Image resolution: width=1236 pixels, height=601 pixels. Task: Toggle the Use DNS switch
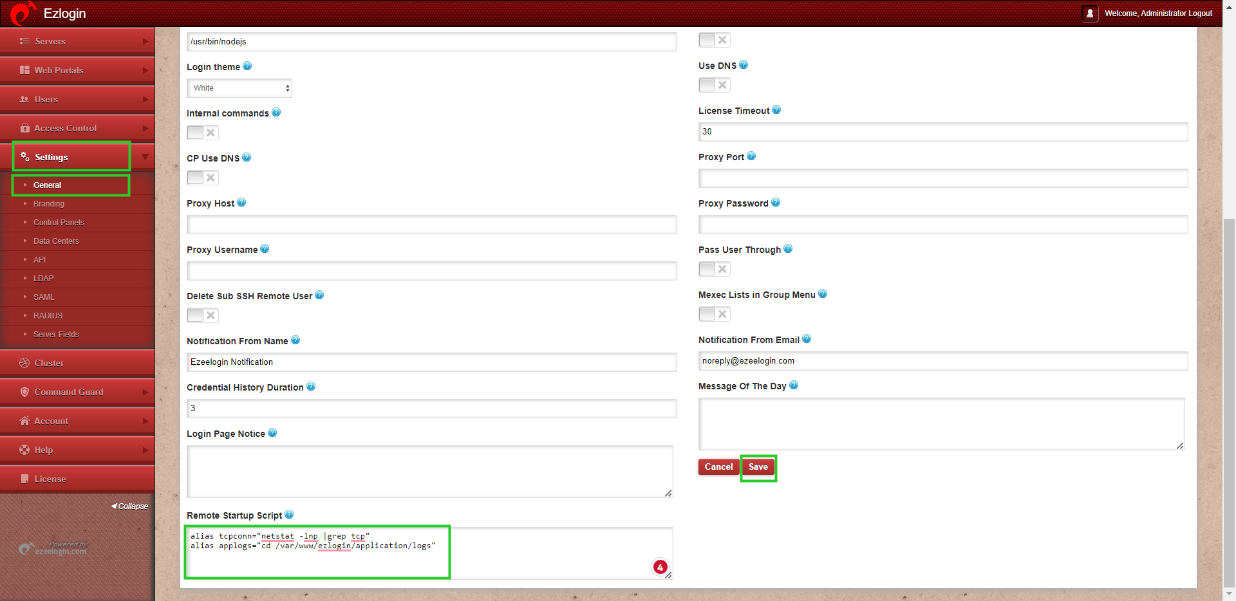(715, 85)
